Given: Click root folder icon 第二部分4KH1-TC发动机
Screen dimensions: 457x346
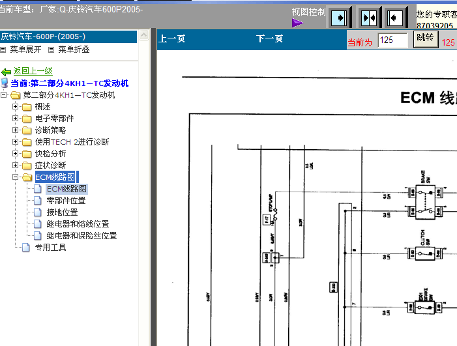Looking at the screenshot, I should point(15,95).
